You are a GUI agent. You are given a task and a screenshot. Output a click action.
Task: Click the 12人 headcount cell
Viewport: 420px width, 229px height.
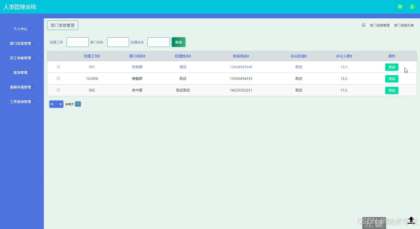[344, 78]
